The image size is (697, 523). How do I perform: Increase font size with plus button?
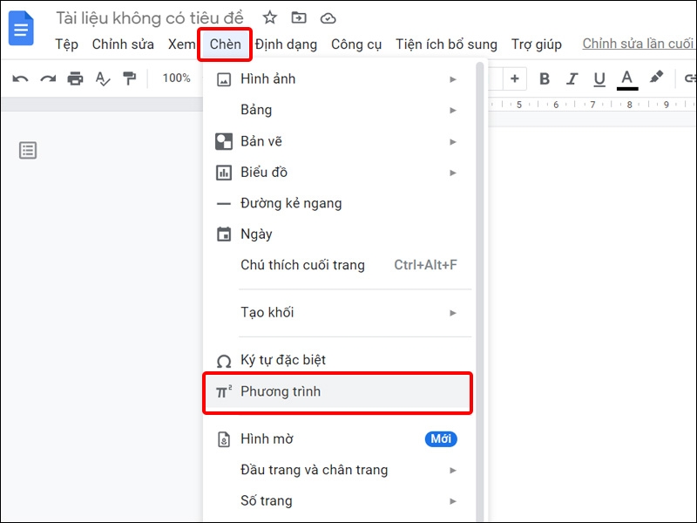point(515,78)
